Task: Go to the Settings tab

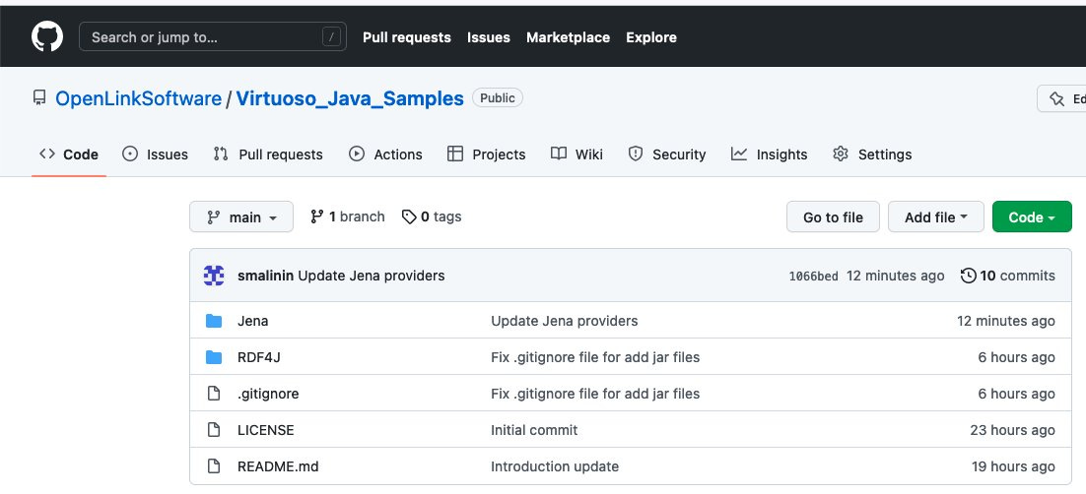Action: [x=872, y=154]
